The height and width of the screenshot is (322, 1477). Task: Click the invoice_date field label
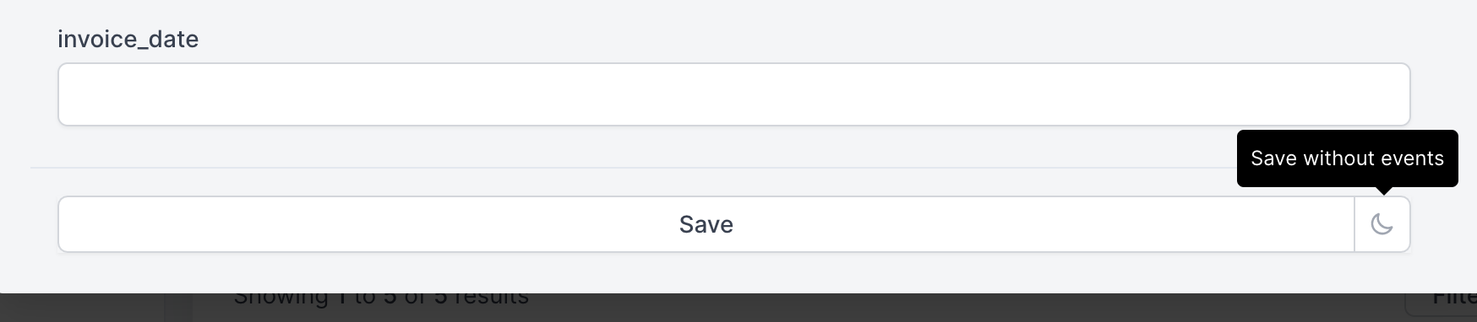128,39
